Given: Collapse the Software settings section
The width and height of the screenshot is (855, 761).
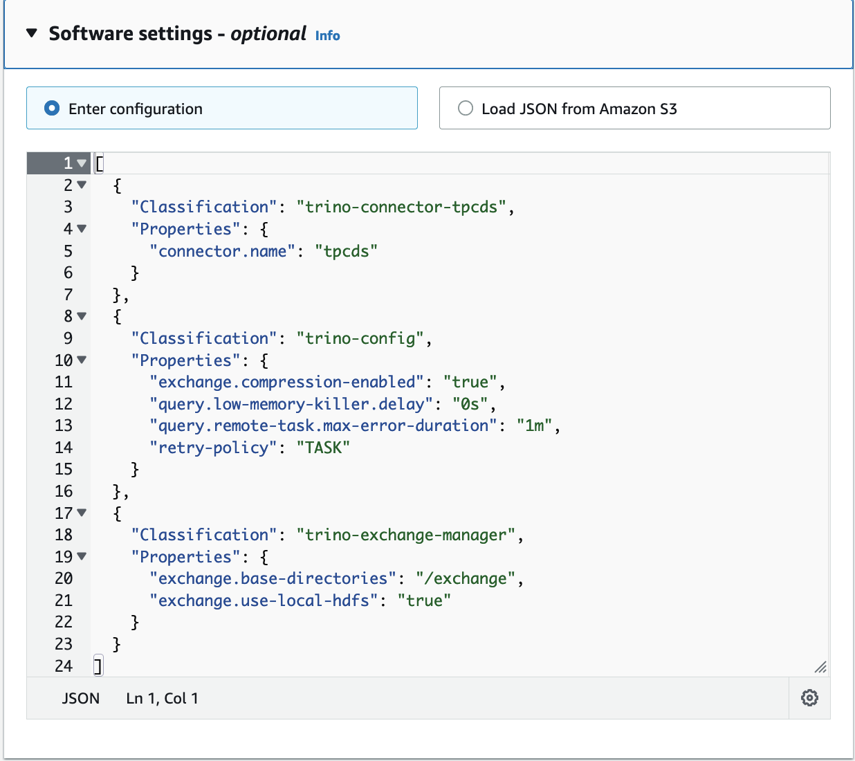Looking at the screenshot, I should pos(32,33).
